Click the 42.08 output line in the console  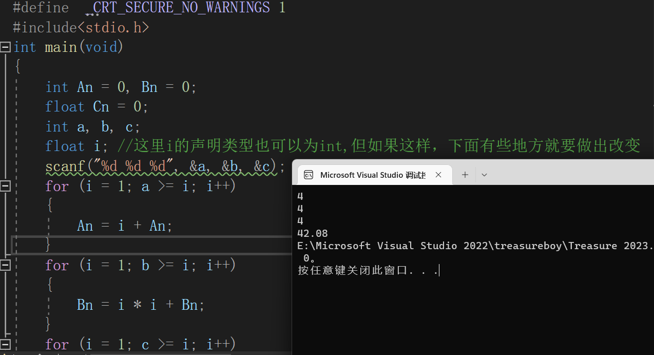coord(312,233)
